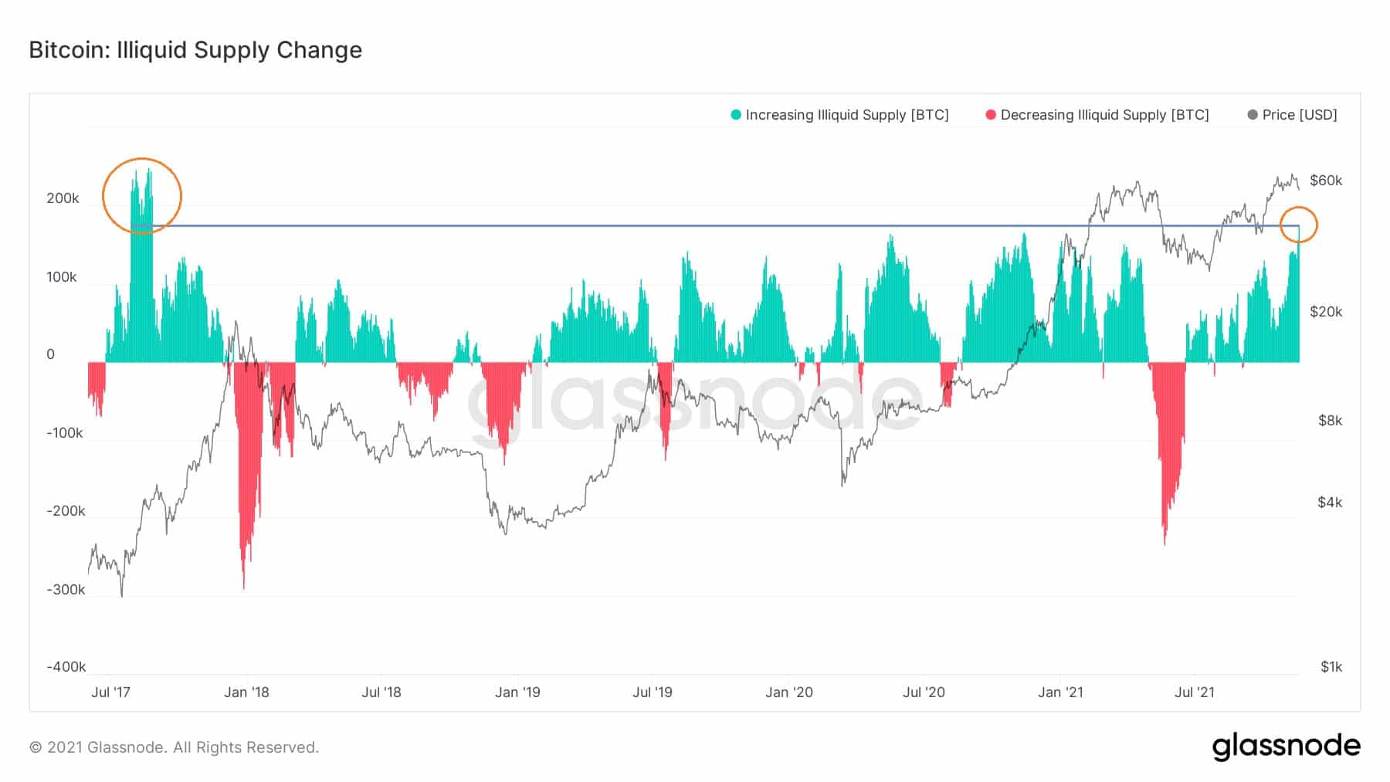Click the Jan '18 date axis label
This screenshot has height=782, width=1390.
coord(246,692)
